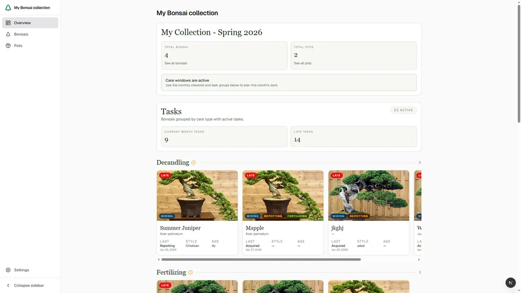The image size is (521, 293).
Task: Click the My Bonsai collection sidebar title
Action: click(x=32, y=8)
